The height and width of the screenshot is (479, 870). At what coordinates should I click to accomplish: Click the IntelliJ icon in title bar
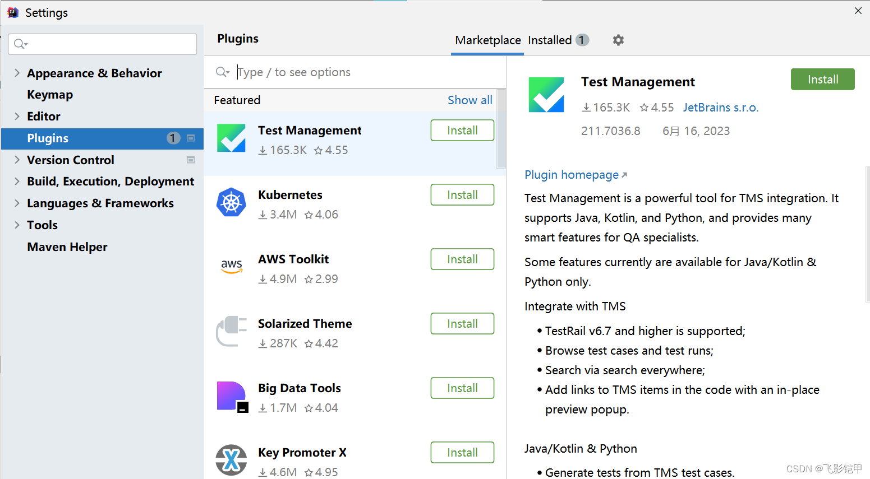[13, 12]
